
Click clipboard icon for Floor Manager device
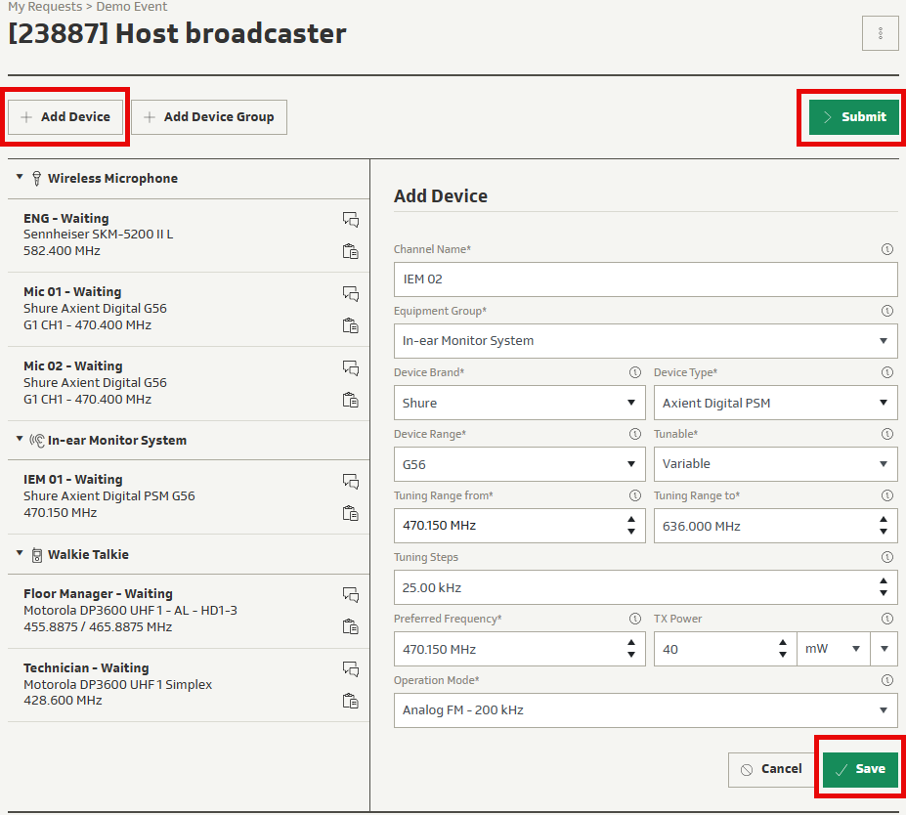click(x=350, y=626)
